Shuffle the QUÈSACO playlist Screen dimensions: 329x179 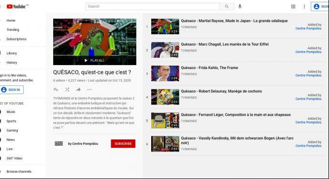click(67, 90)
